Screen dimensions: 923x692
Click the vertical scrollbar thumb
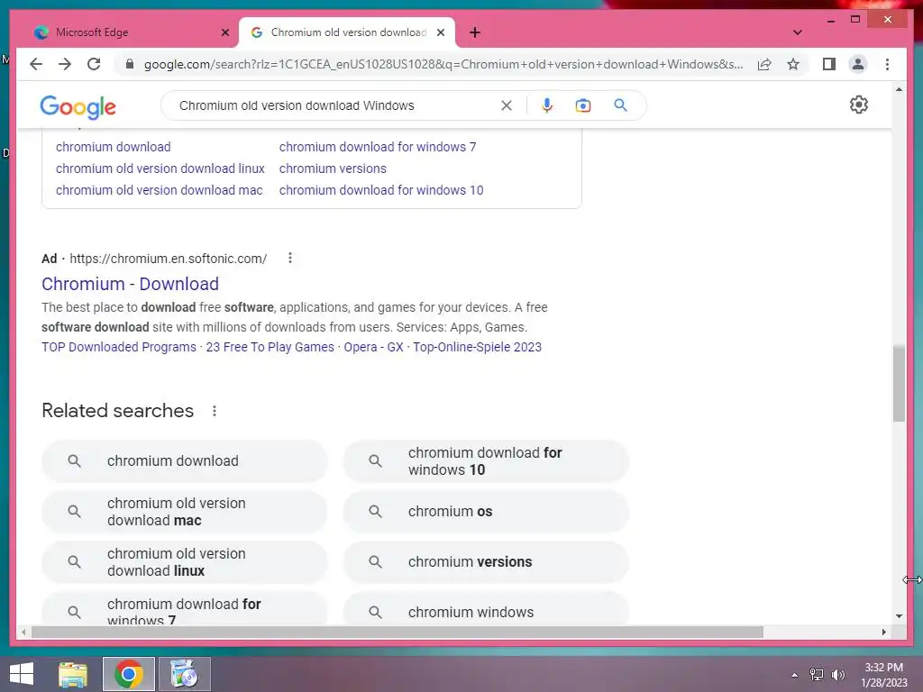click(x=899, y=384)
